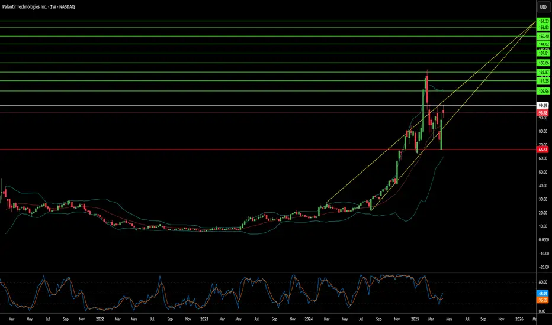Image resolution: width=552 pixels, height=325 pixels.
Task: Click the 2022 label on time axis
Action: (100, 319)
